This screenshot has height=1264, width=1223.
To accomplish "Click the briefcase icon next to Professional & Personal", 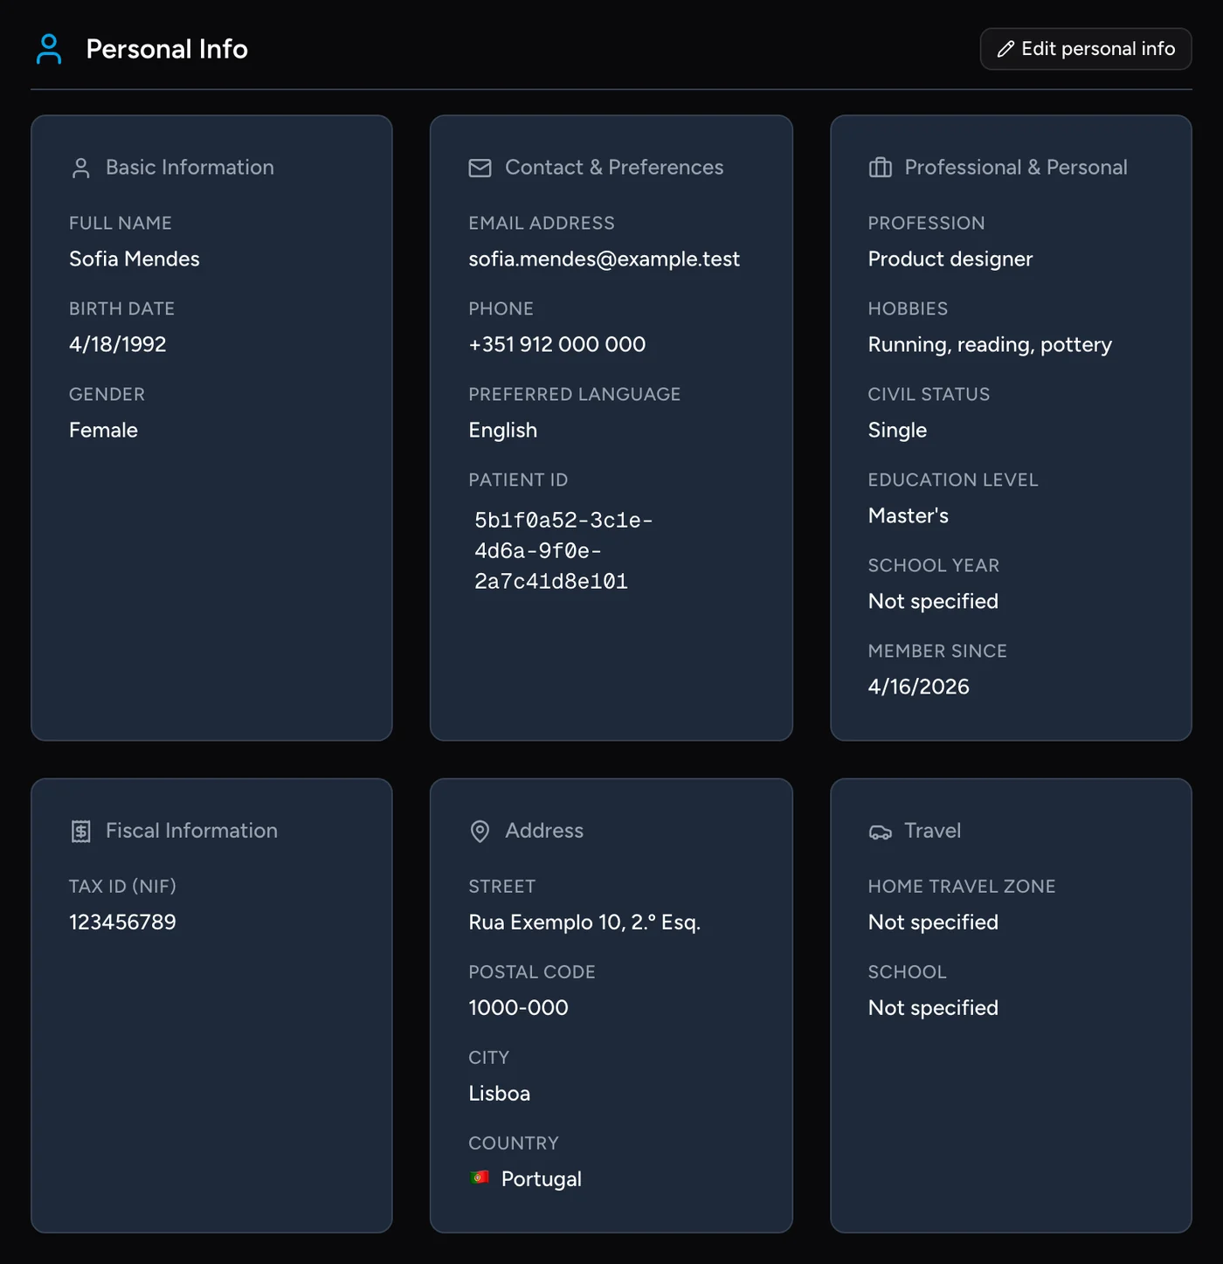I will point(880,168).
